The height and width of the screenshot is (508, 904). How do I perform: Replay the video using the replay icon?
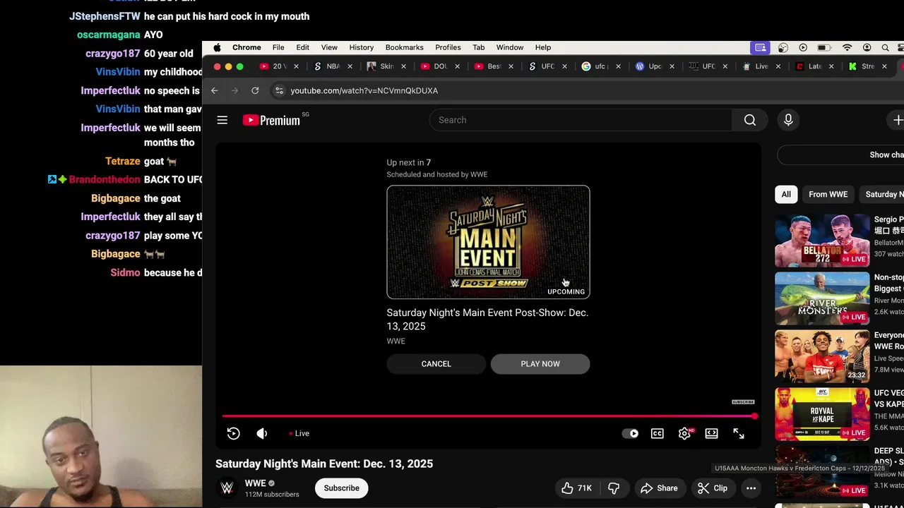[234, 433]
